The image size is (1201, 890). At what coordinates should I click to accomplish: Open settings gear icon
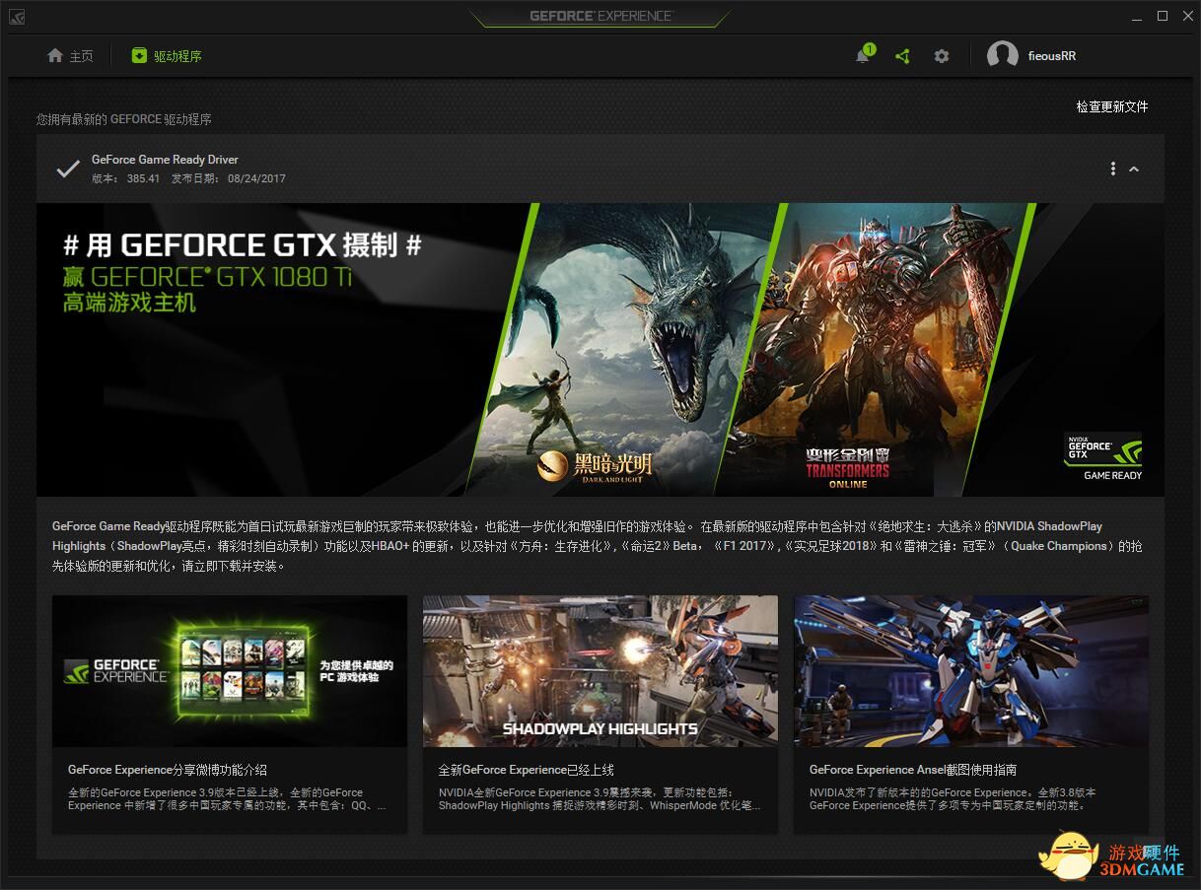[942, 56]
